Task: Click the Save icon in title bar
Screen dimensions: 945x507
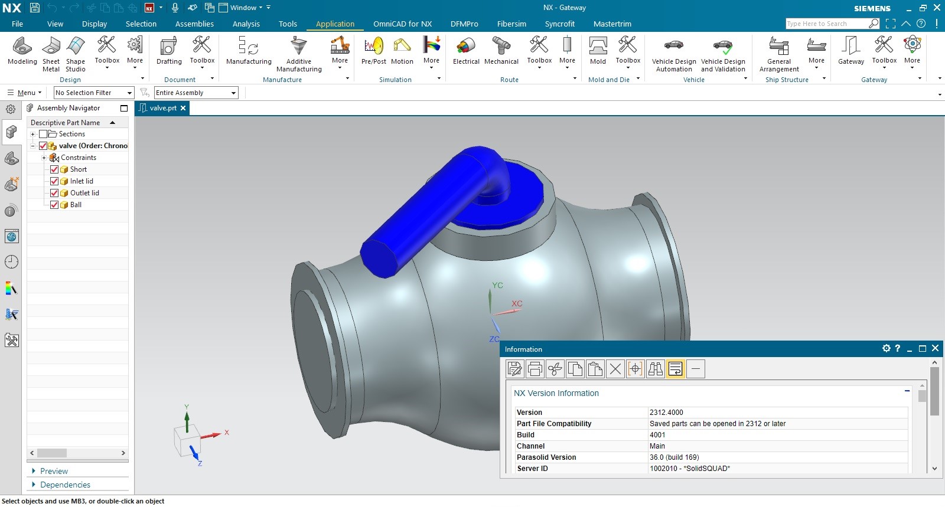Action: (34, 8)
